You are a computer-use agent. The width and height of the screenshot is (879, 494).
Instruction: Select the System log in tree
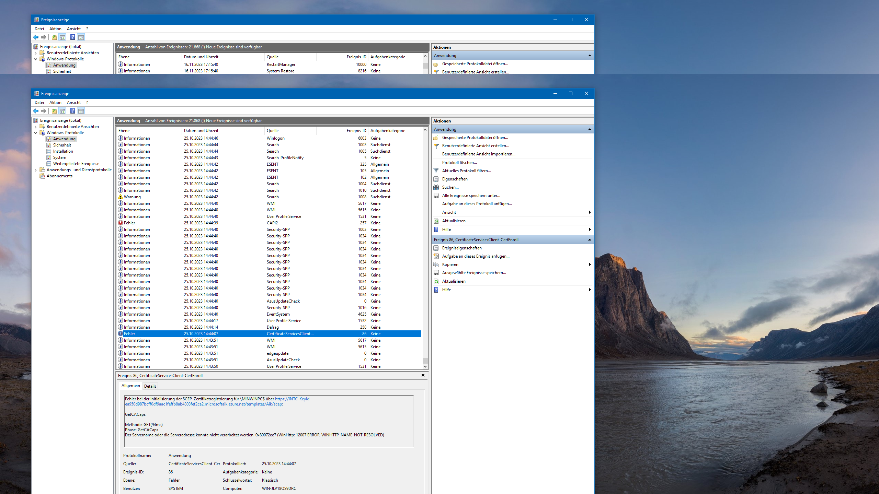click(59, 157)
